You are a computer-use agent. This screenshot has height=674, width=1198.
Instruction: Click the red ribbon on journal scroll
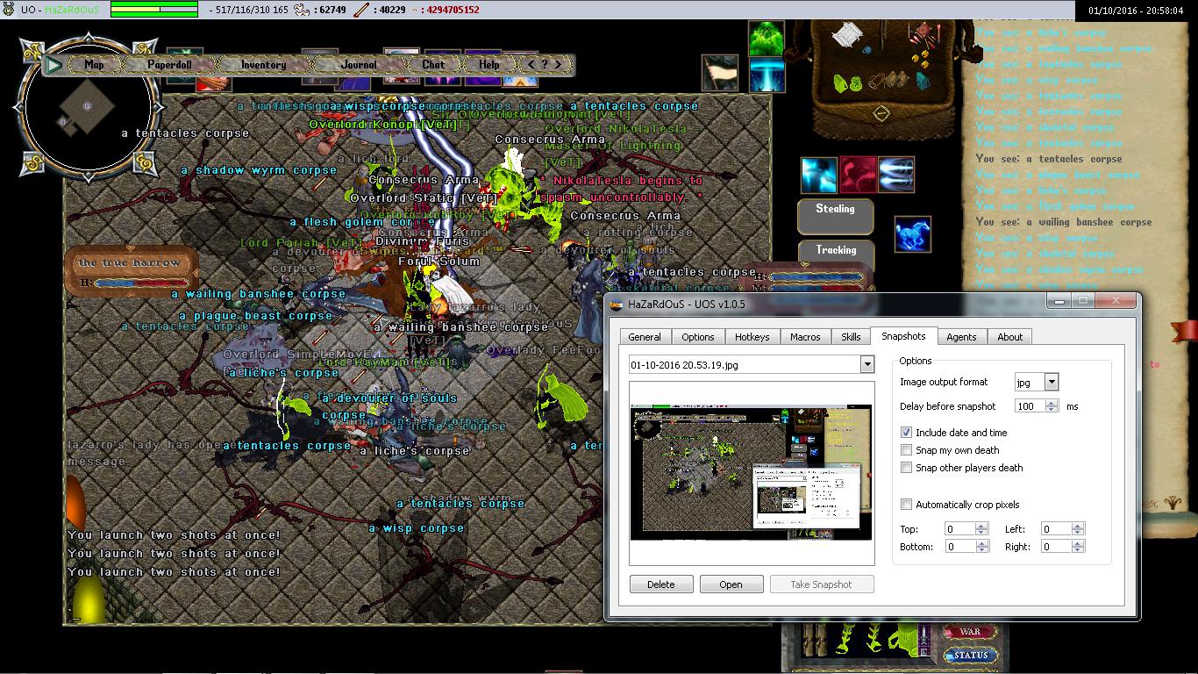point(1186,330)
